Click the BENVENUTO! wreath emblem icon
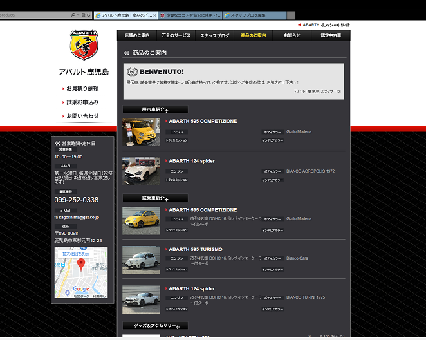The height and width of the screenshot is (340, 426). tap(133, 71)
